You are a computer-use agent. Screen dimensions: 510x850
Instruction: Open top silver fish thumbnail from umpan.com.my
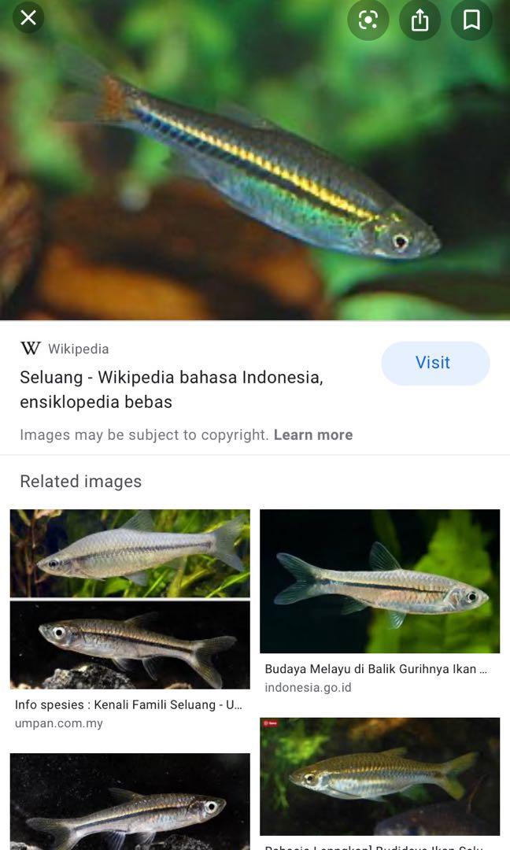click(x=130, y=553)
